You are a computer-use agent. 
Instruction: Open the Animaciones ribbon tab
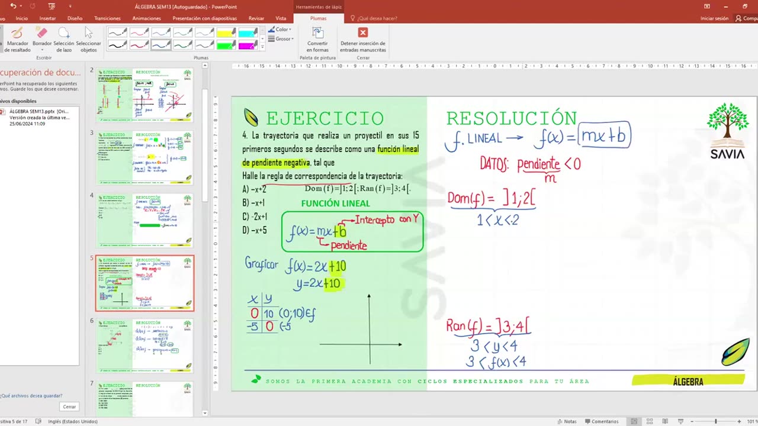coord(146,18)
